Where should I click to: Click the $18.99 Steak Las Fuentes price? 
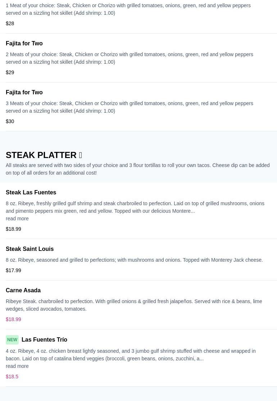click(13, 229)
